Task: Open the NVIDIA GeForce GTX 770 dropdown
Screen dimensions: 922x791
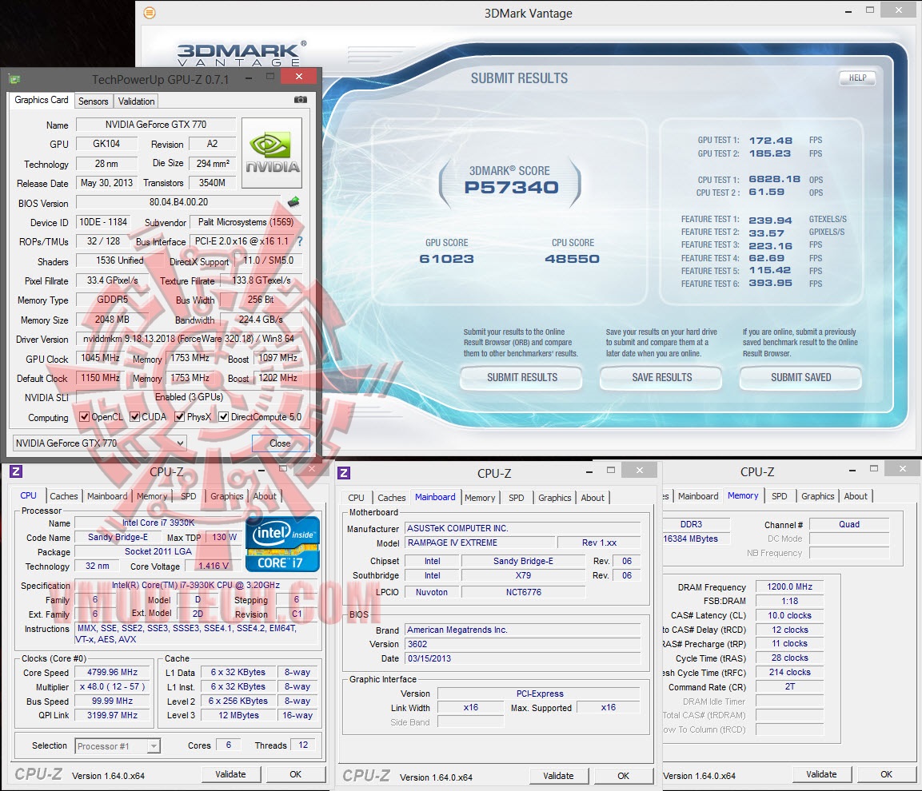Action: coord(99,443)
